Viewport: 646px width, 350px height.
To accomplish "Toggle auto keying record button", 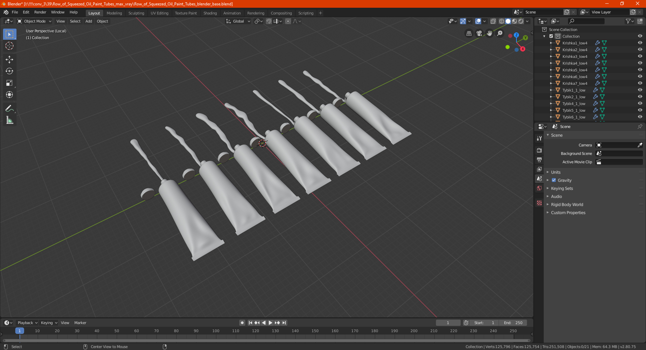I will coord(242,323).
